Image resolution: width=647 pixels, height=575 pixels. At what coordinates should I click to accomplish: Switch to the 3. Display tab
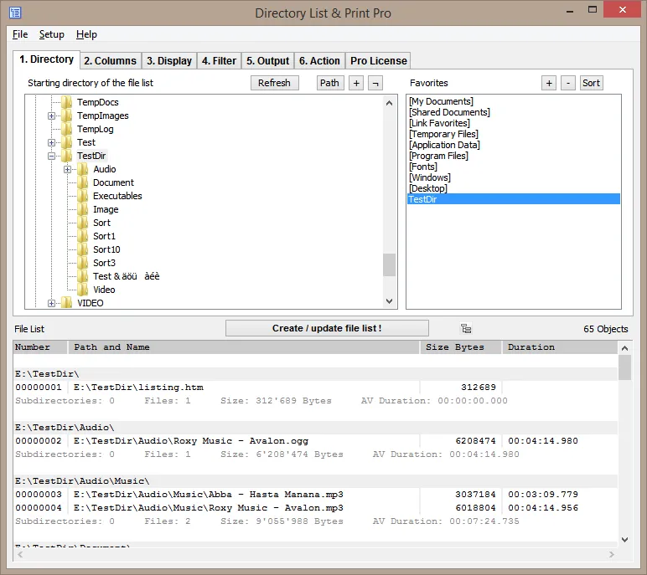pyautogui.click(x=169, y=60)
